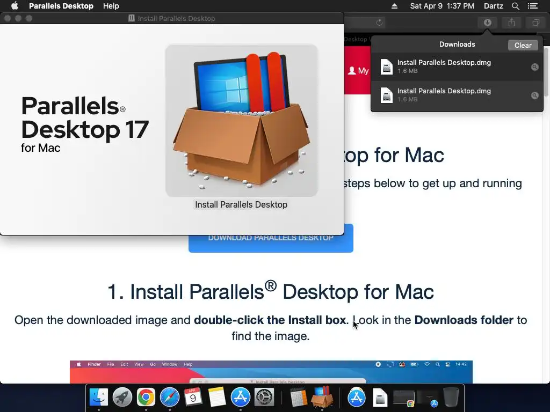Open App Store next to Notes in the Dock

click(240, 398)
